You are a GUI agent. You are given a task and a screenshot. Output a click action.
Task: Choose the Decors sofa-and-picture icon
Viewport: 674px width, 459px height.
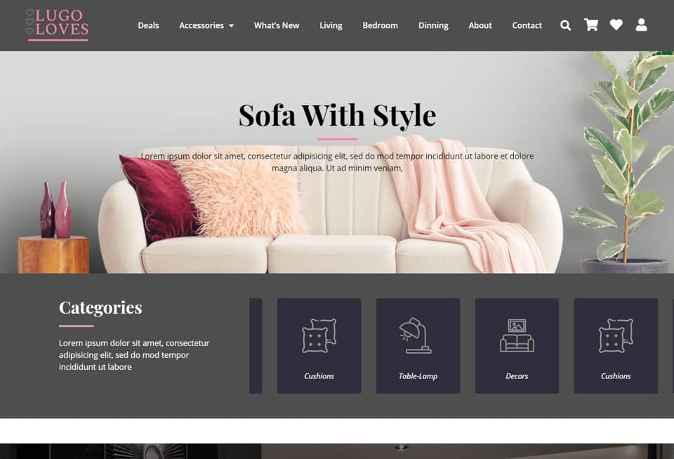pyautogui.click(x=517, y=335)
